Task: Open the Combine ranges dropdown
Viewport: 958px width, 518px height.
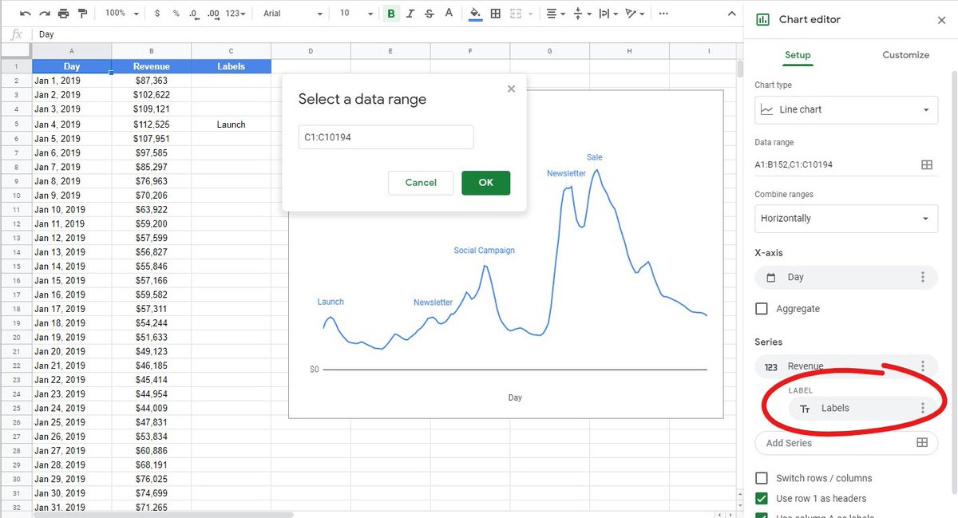Action: (845, 218)
